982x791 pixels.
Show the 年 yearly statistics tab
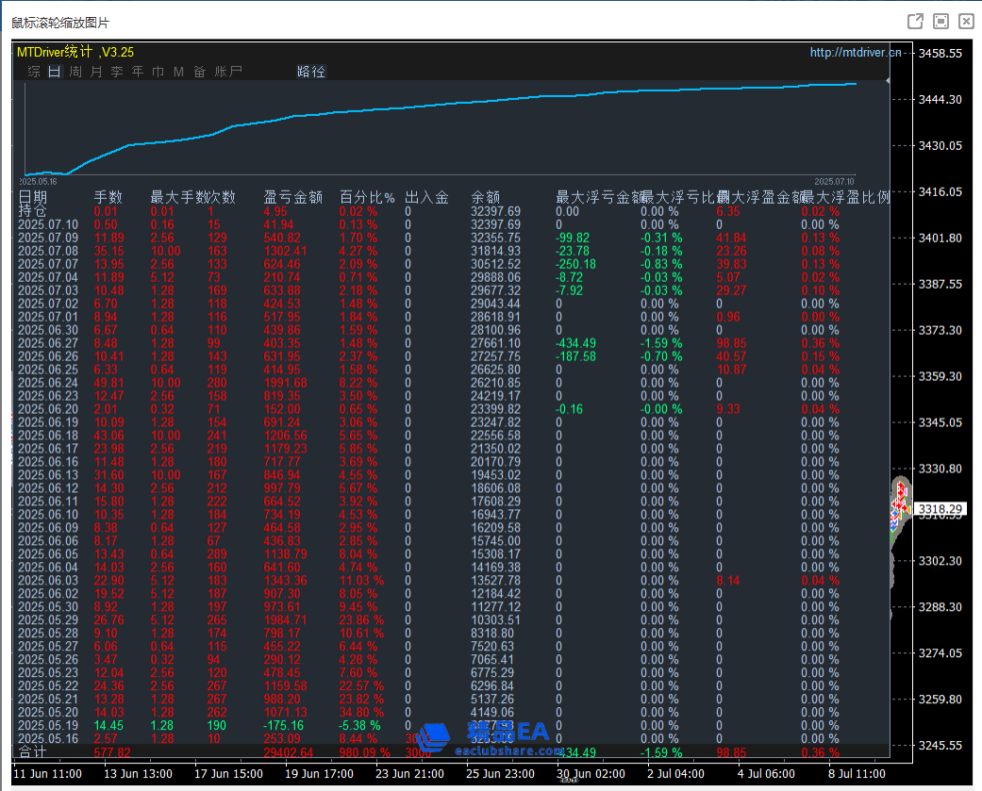(138, 71)
